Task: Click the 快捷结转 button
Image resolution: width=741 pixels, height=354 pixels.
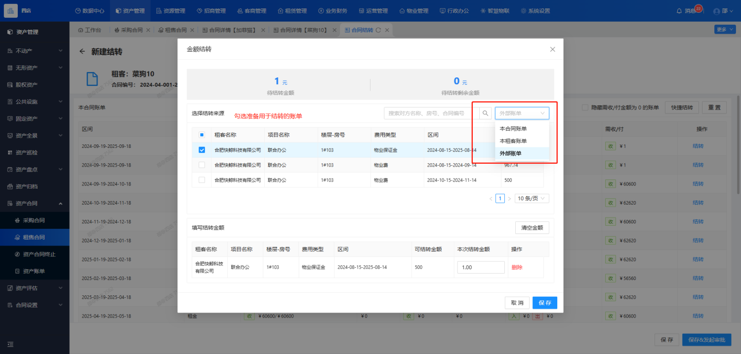Action: tap(682, 107)
